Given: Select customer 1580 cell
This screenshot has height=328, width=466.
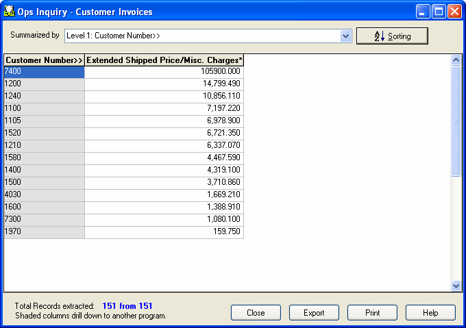Looking at the screenshot, I should 45,158.
